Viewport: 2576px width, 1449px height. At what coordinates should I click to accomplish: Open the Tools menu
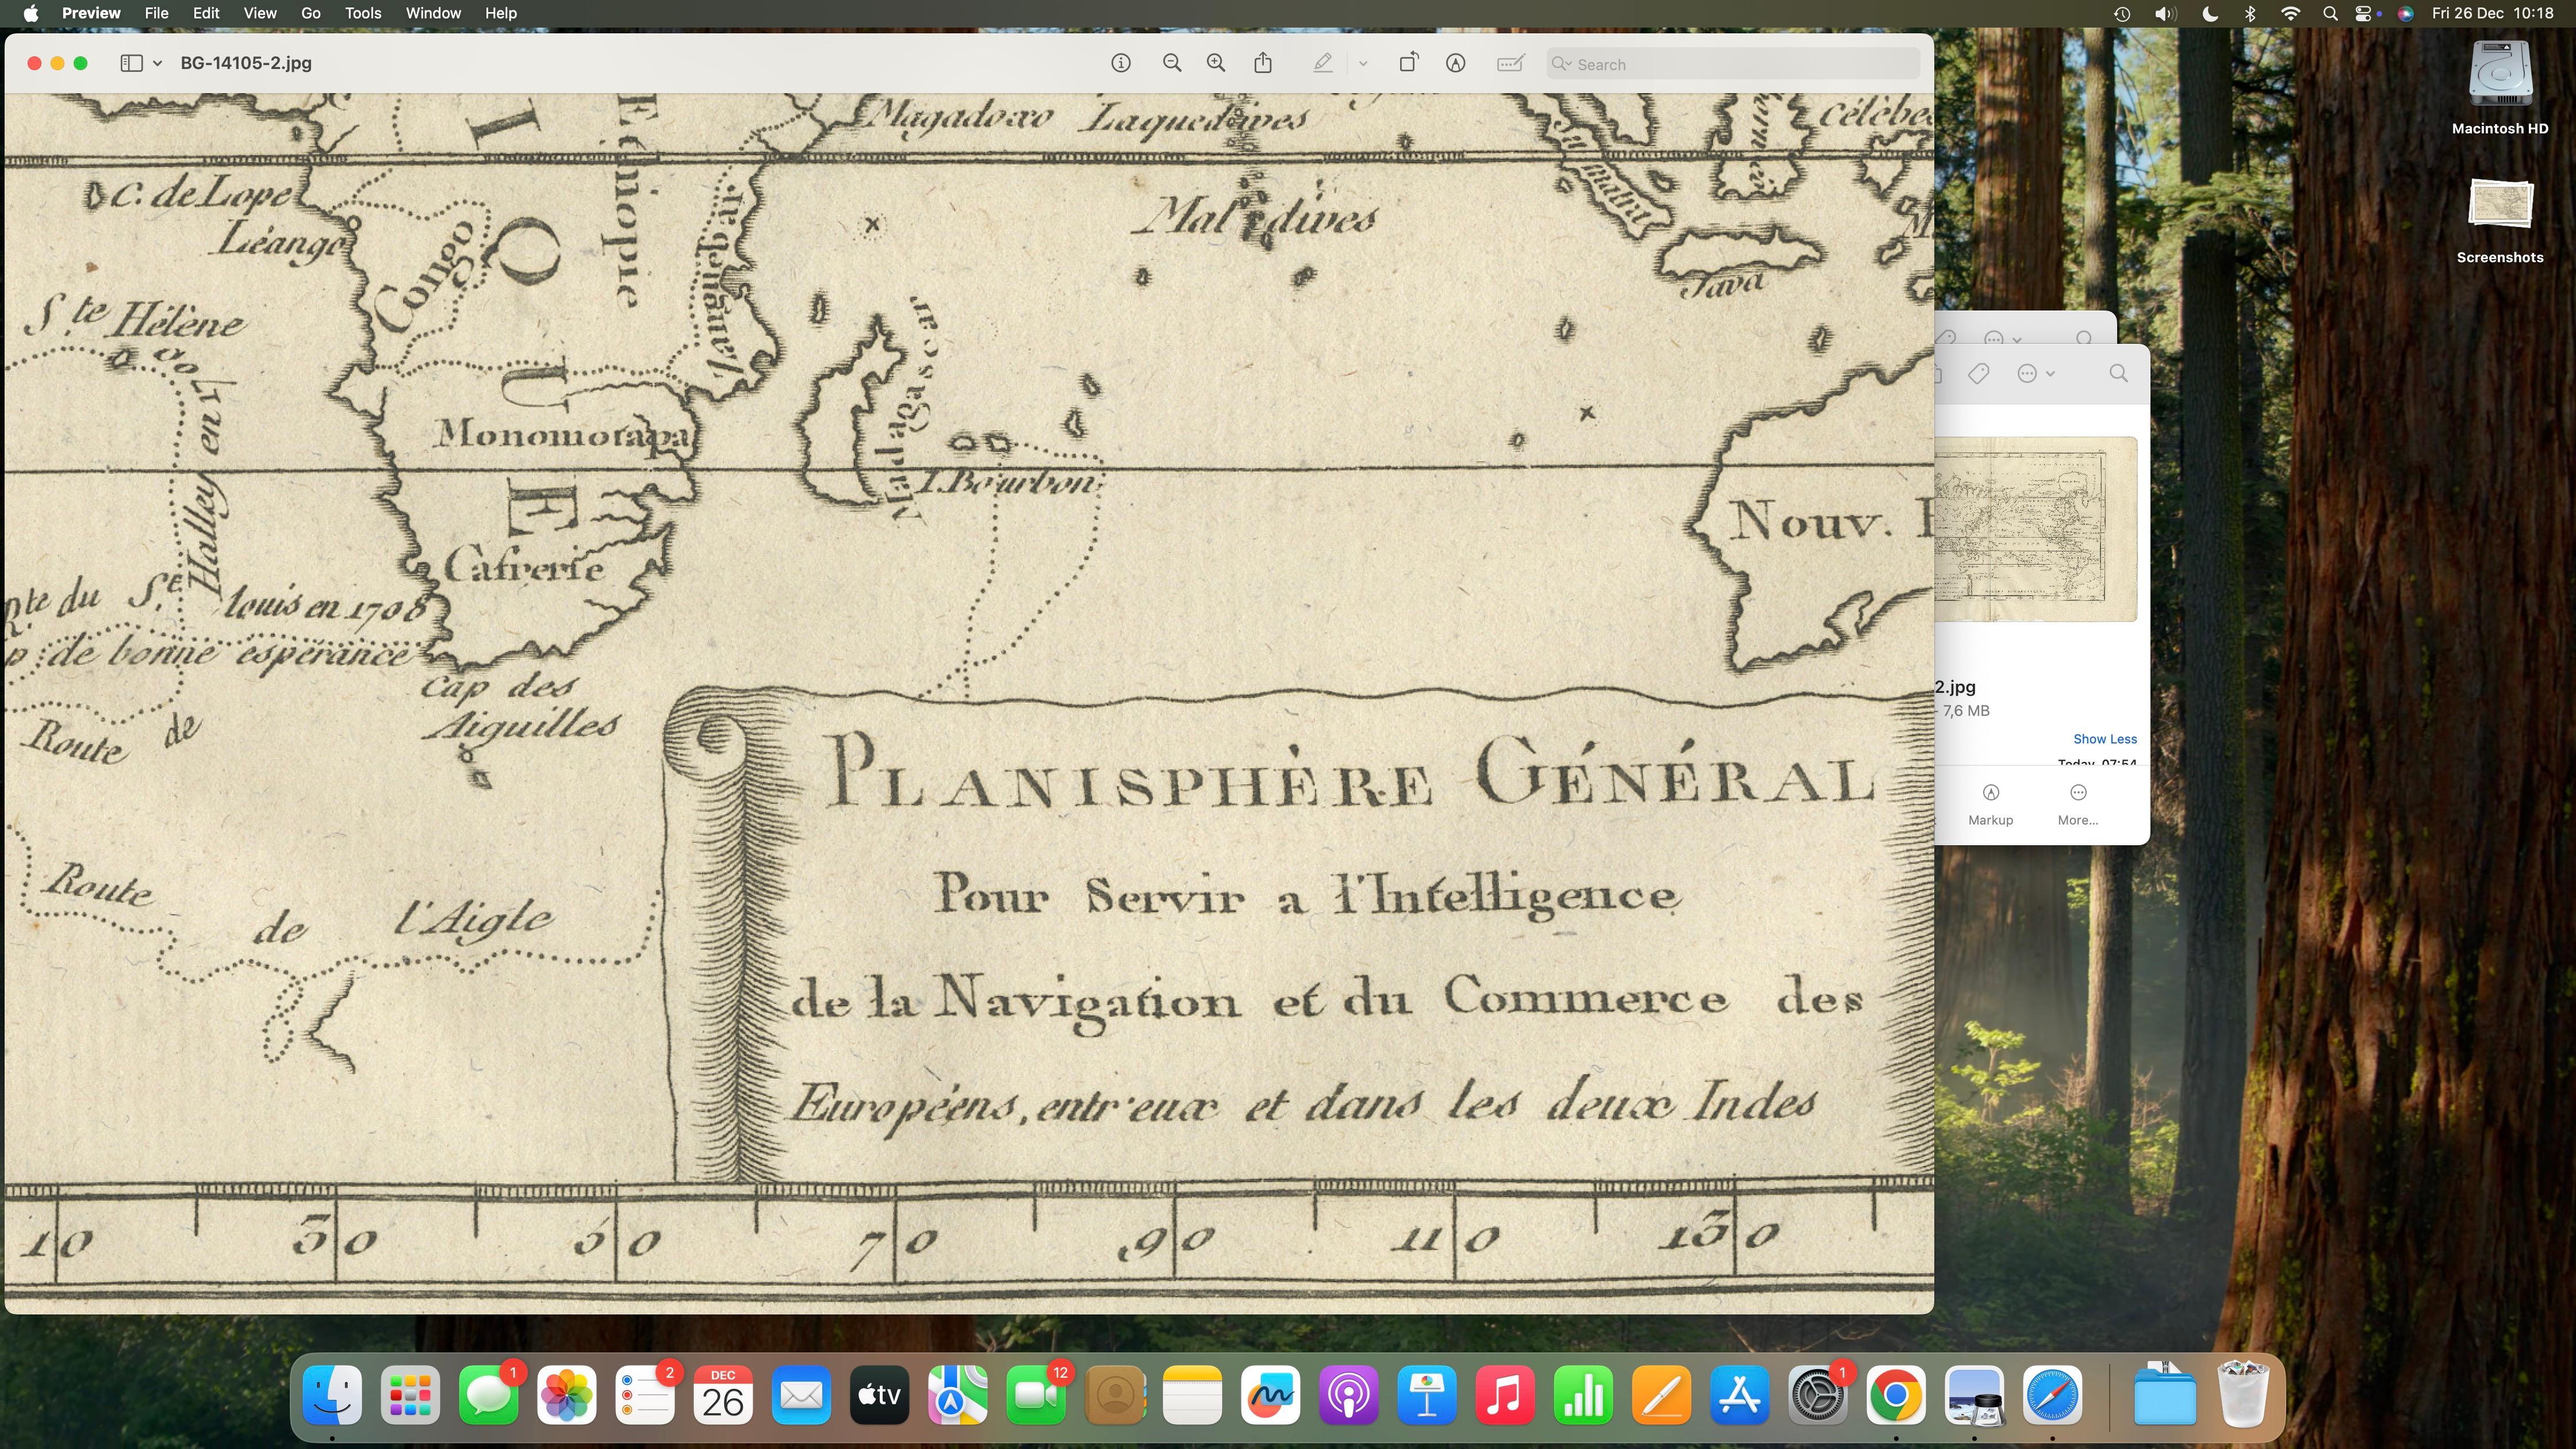[x=363, y=13]
